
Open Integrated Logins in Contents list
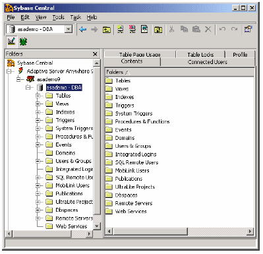tap(136, 154)
